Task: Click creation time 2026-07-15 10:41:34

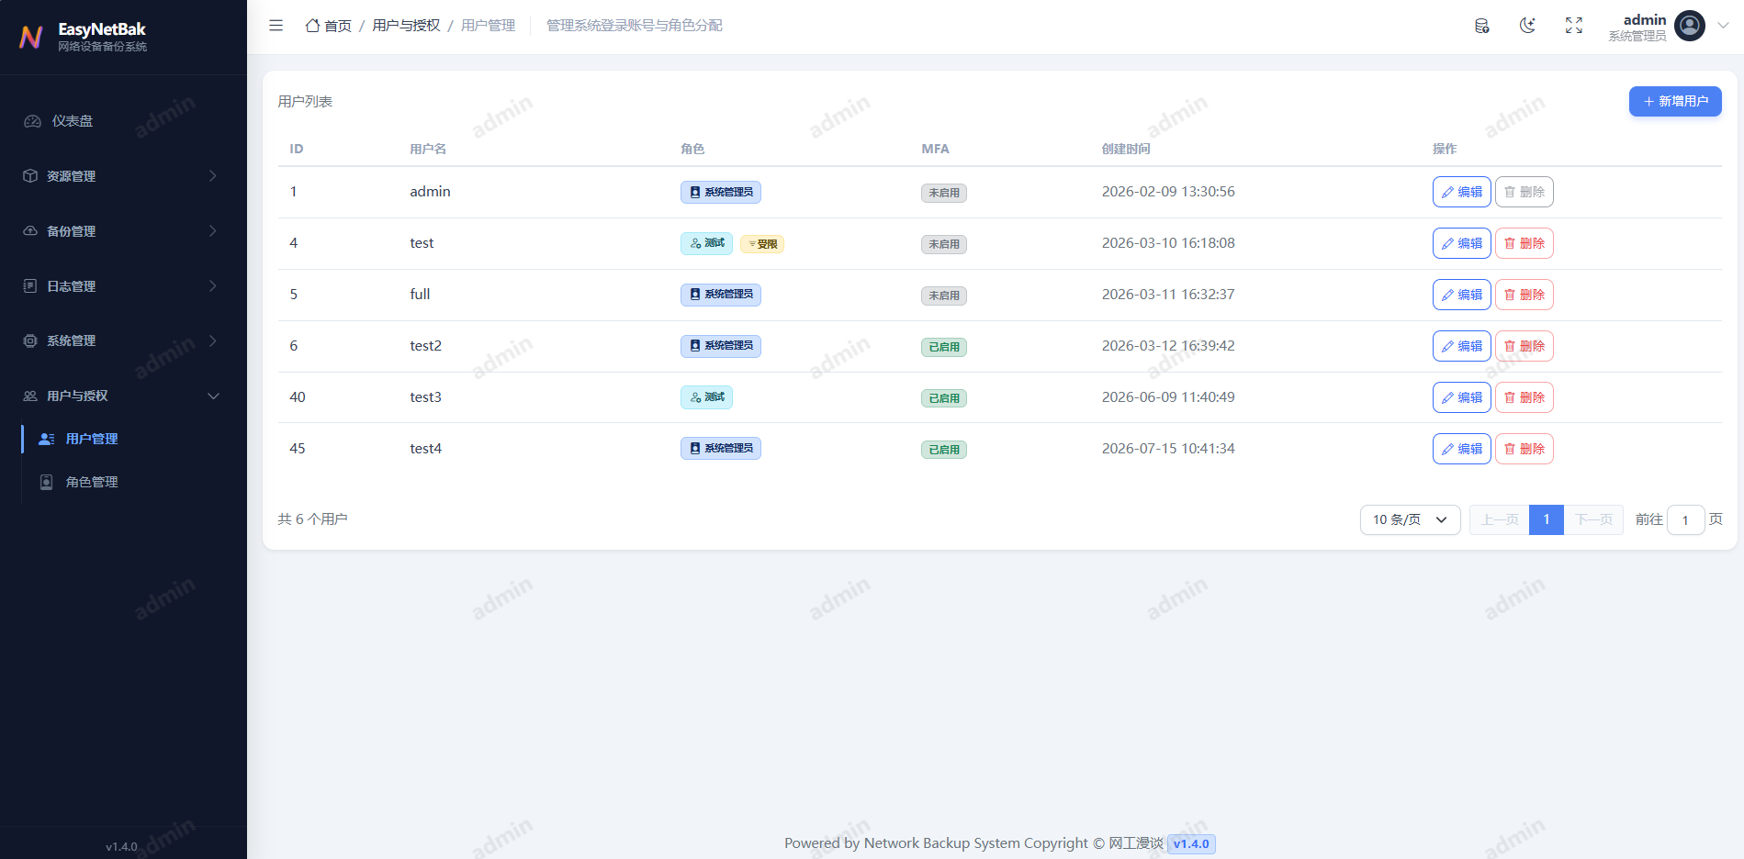Action: tap(1168, 449)
